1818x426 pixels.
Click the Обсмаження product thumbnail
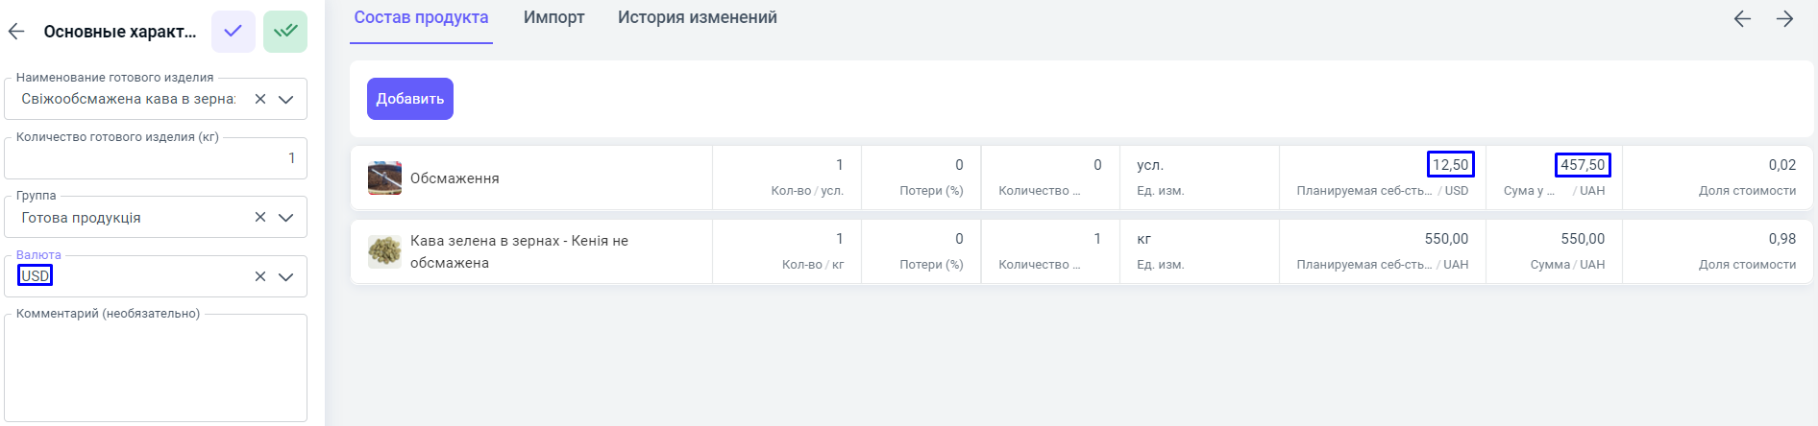click(x=384, y=178)
